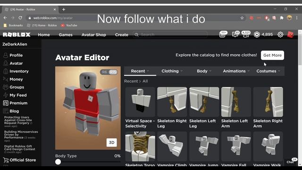Screen dimensions: 302x170
Task: Open the Premium sidebar icon
Action: coord(6,103)
